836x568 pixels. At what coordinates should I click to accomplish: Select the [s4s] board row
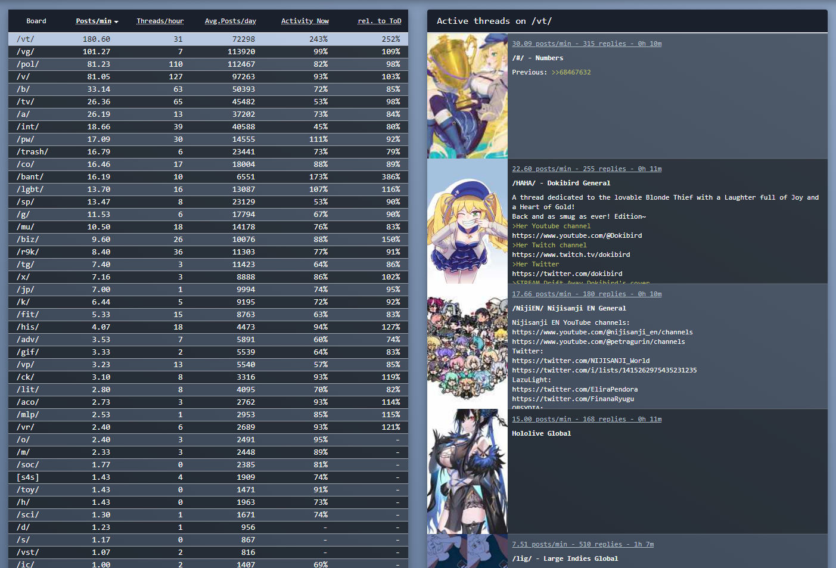(208, 477)
